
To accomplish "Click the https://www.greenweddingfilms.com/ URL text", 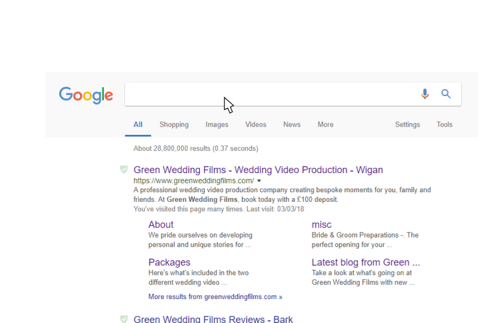I will [x=194, y=181].
